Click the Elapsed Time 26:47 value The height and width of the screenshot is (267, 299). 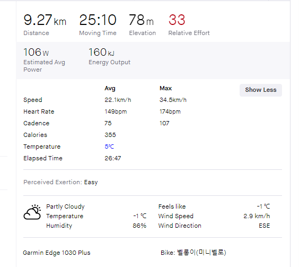(x=113, y=158)
